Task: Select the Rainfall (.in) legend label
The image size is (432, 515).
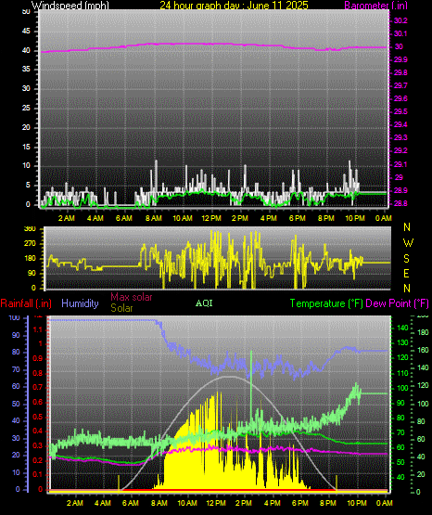Action: tap(26, 303)
